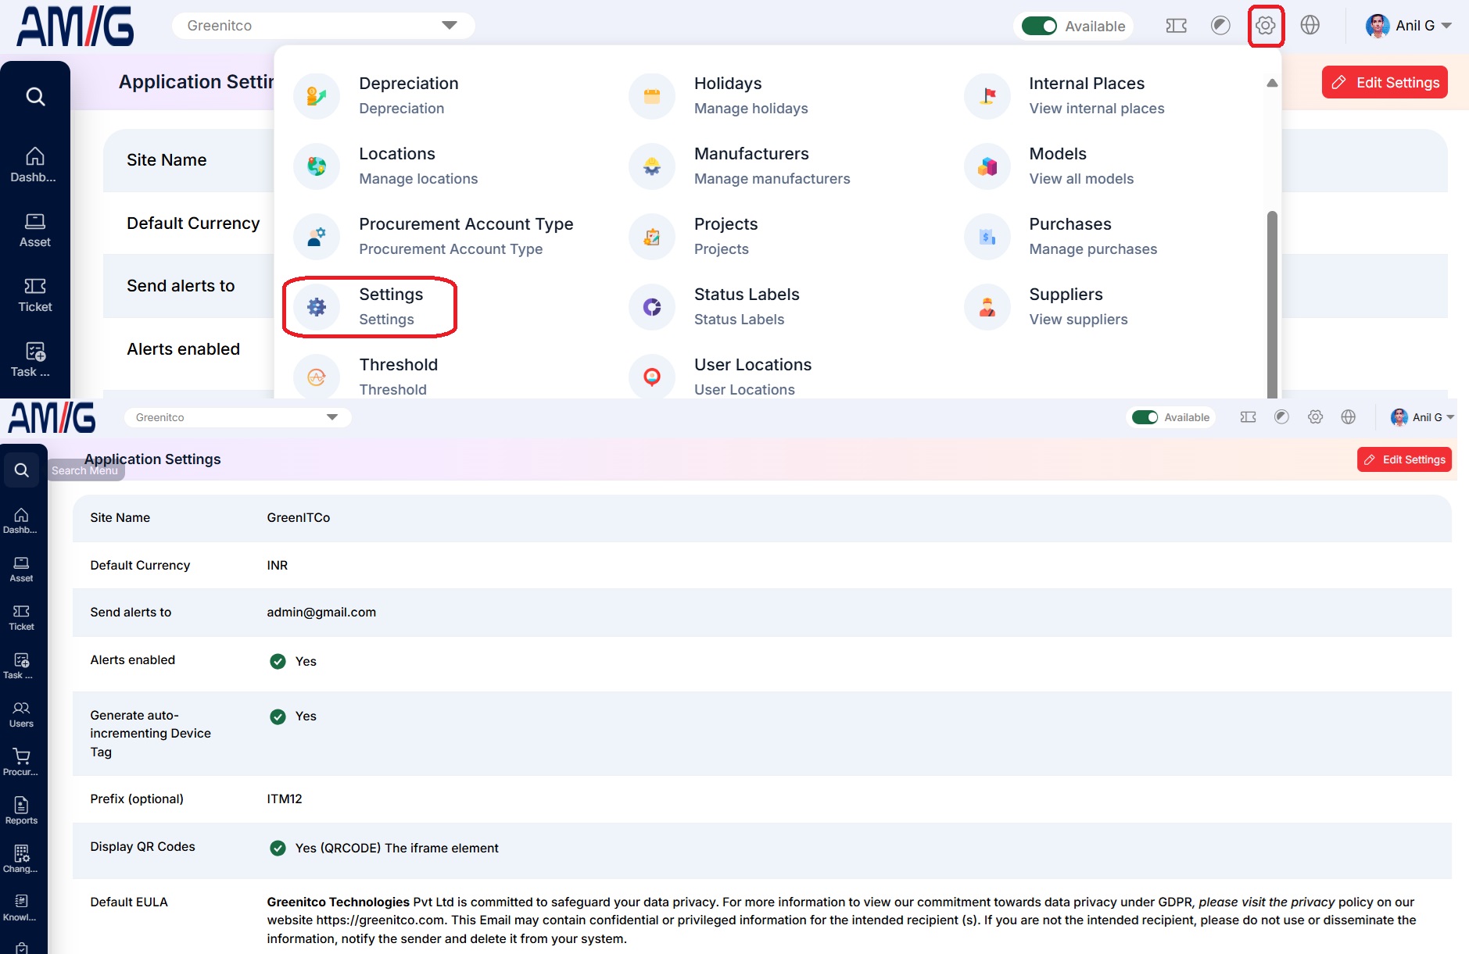Viewport: 1469px width, 954px height.
Task: Toggle the lower Available status switch
Action: point(1145,417)
